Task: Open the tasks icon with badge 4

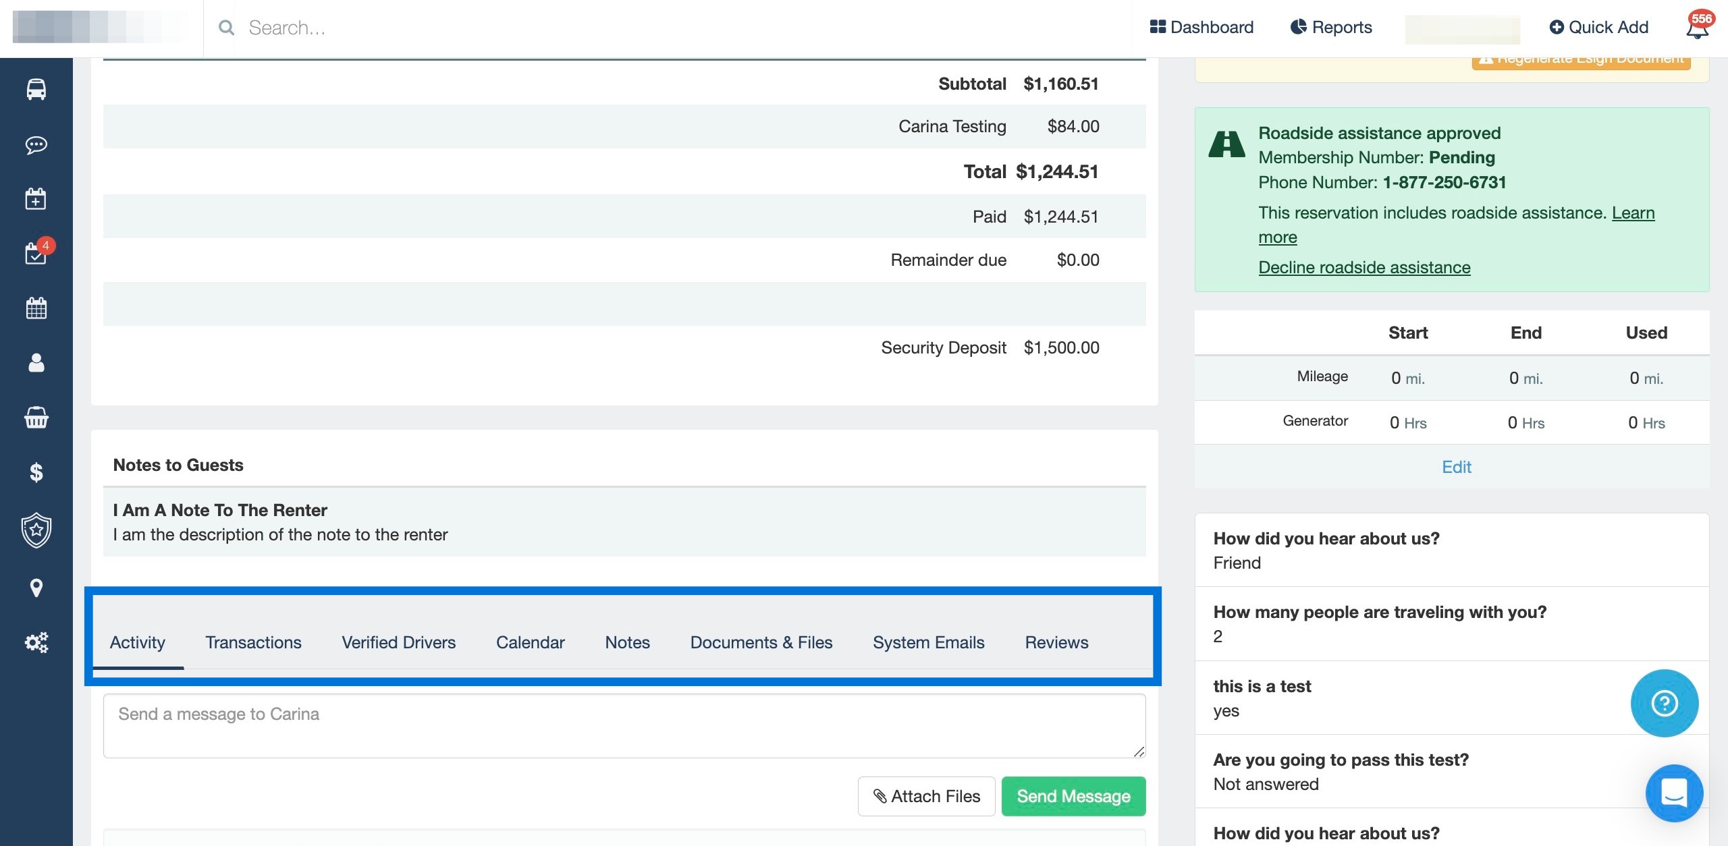Action: [x=36, y=253]
